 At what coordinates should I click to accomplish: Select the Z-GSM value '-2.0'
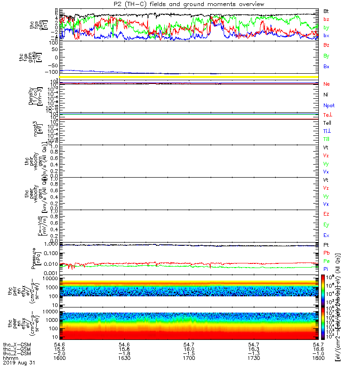(59, 353)
